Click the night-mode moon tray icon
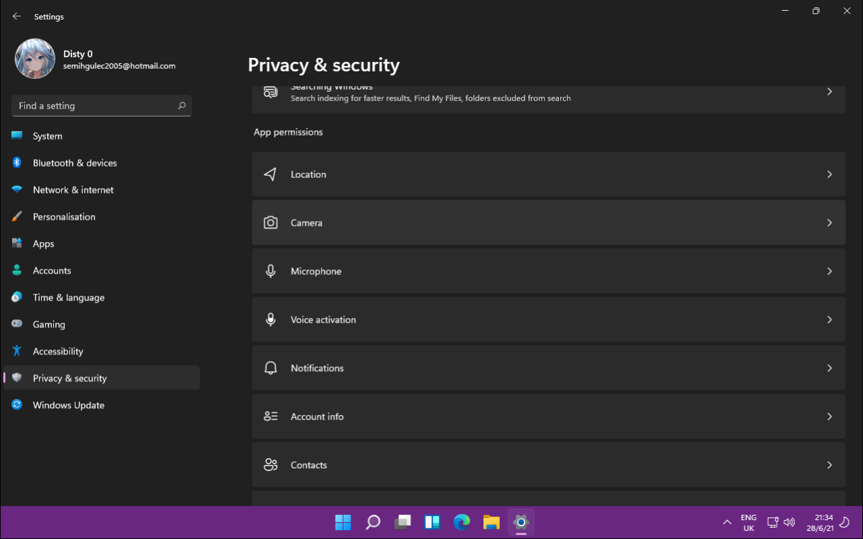This screenshot has width=863, height=539. pyautogui.click(x=843, y=522)
